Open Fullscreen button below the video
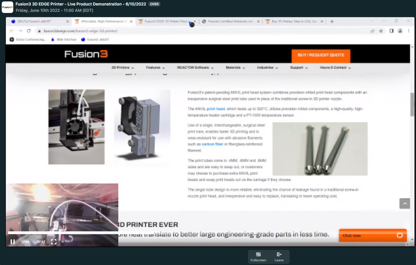The image size is (416, 265). tap(258, 257)
